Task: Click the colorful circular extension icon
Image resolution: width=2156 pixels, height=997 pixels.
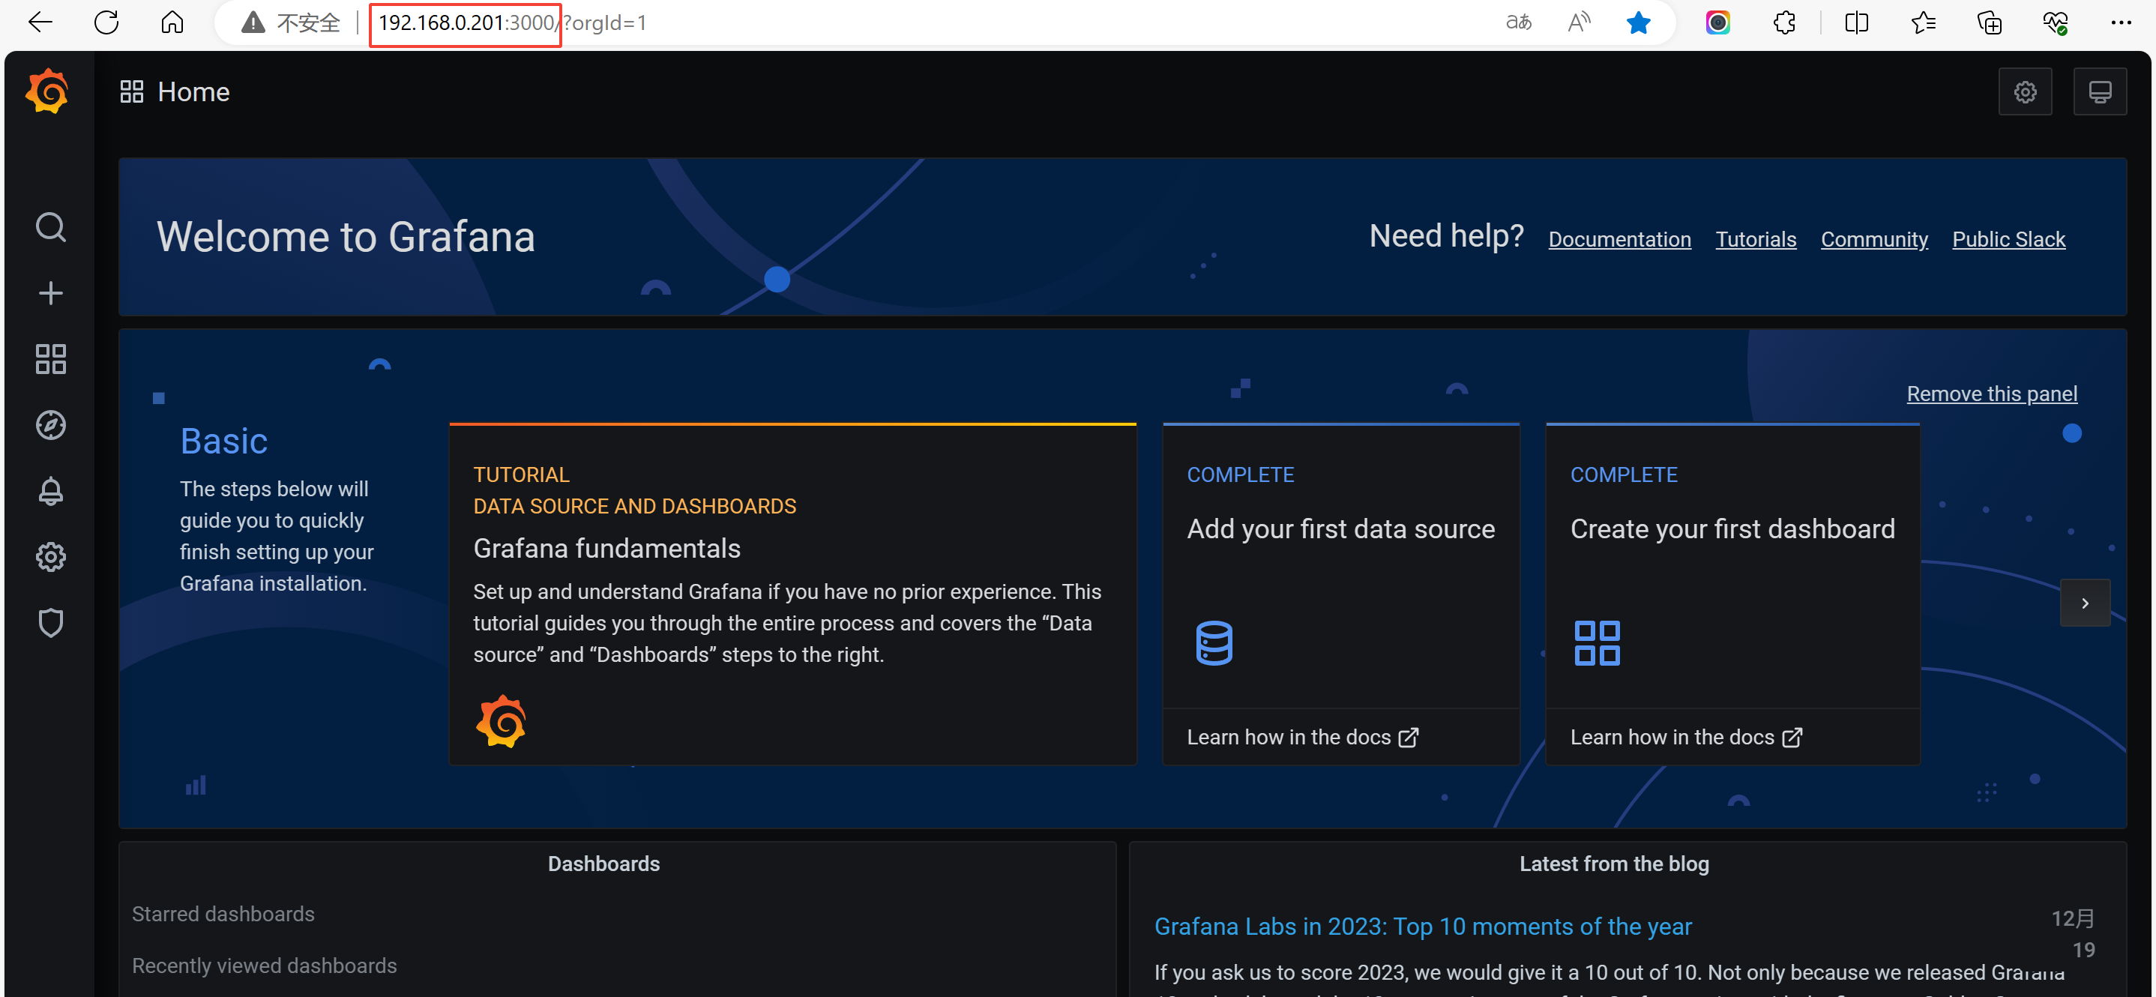Action: coord(1717,22)
